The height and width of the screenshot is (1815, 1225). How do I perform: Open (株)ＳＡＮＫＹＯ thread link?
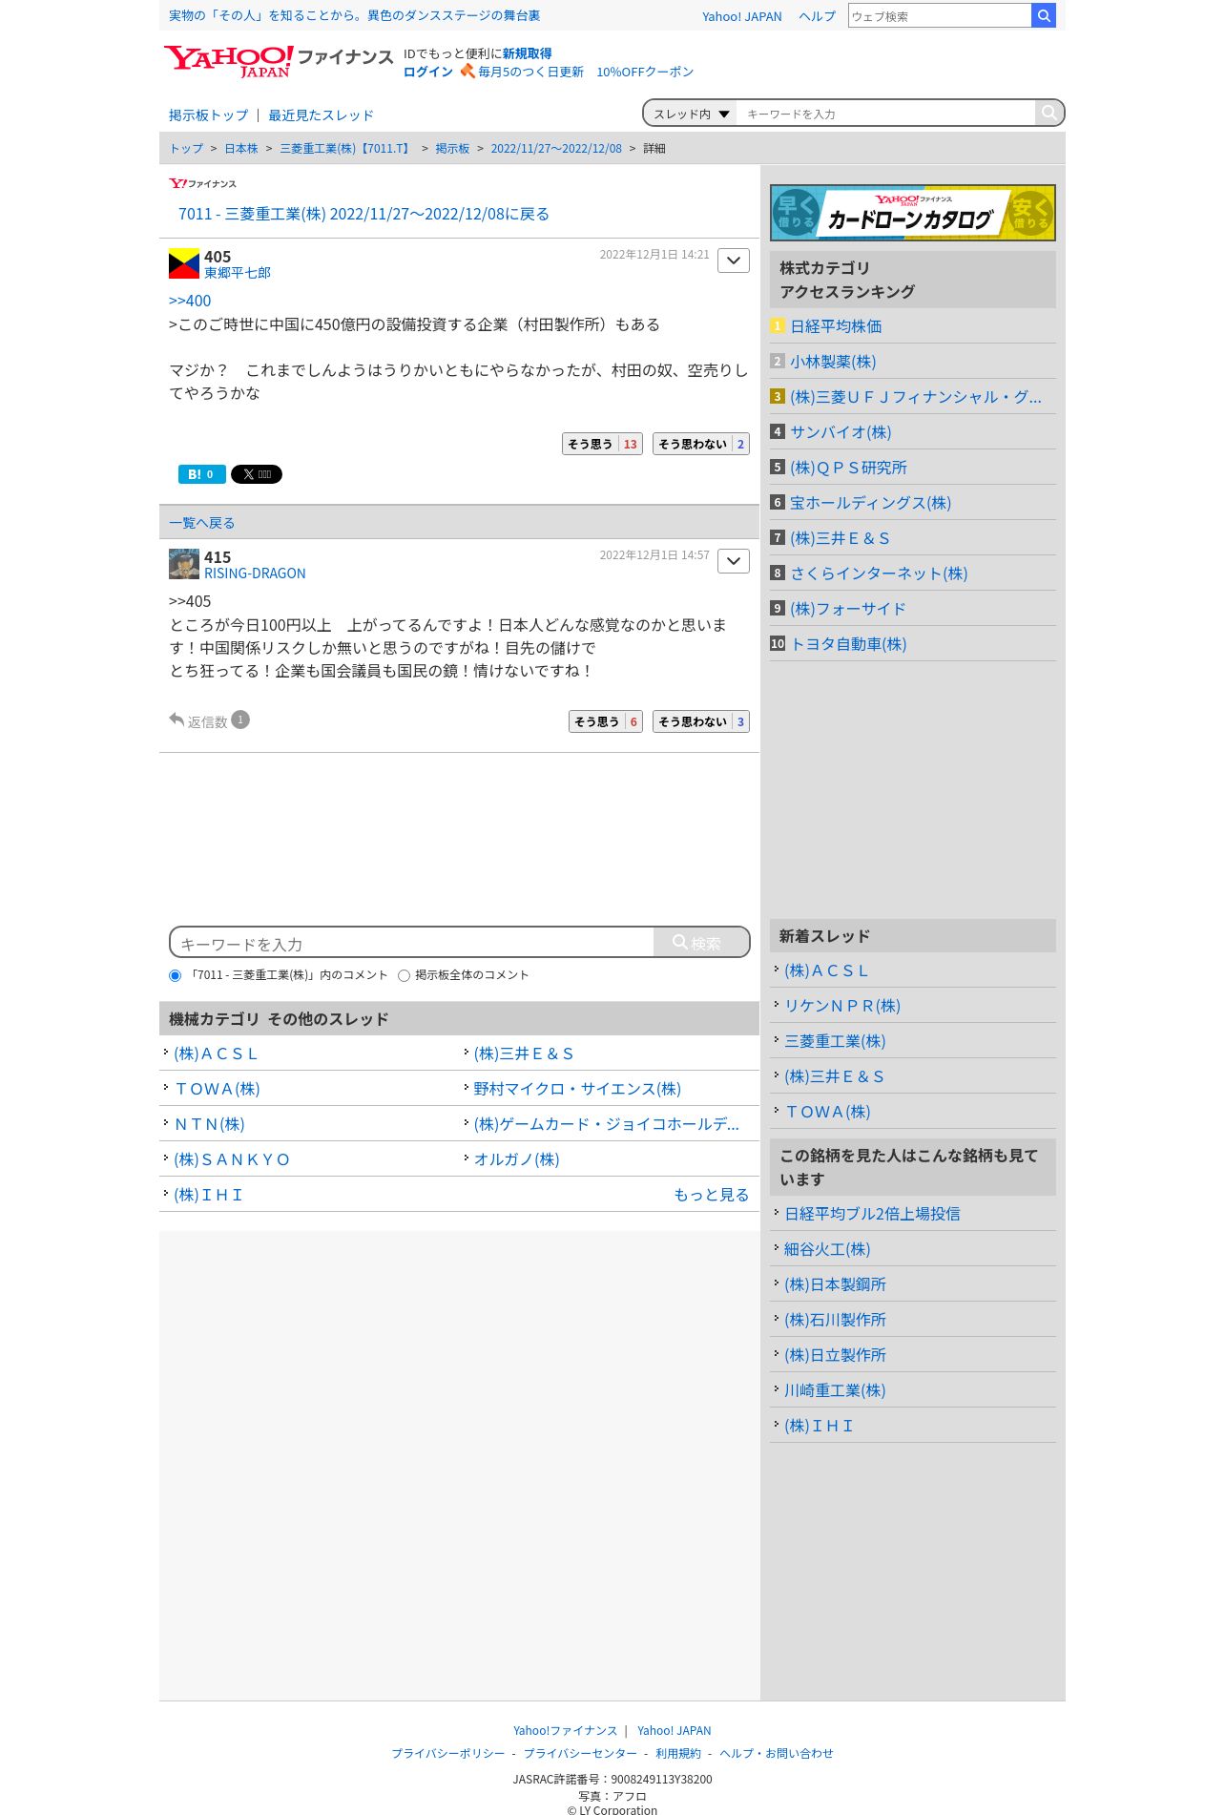[231, 1159]
